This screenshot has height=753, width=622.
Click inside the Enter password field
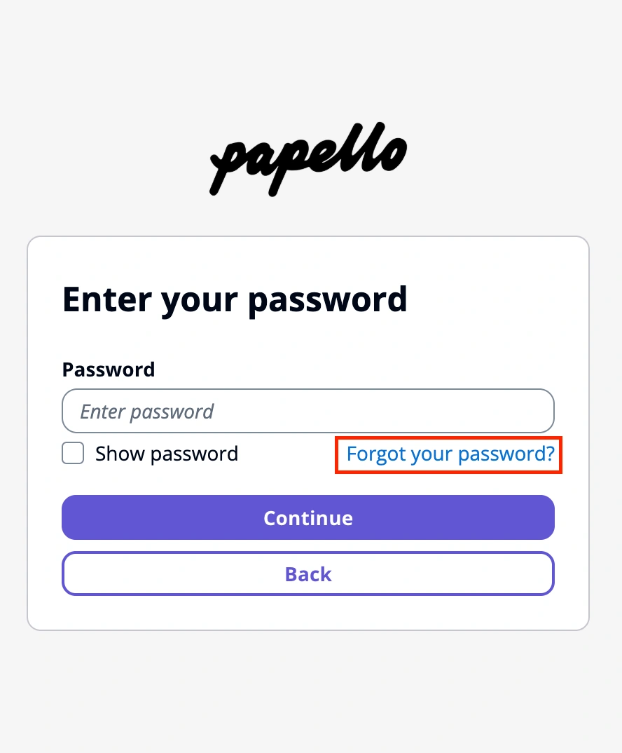(x=308, y=411)
